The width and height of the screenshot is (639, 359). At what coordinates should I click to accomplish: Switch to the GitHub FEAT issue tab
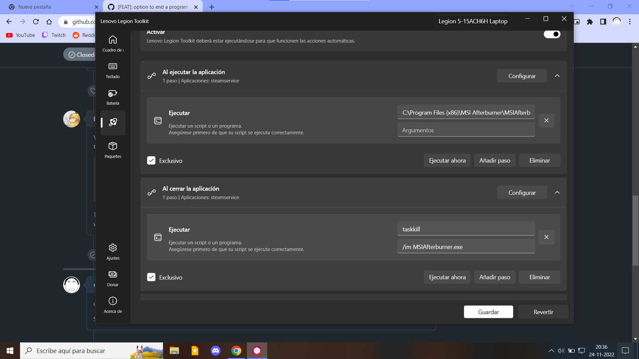coord(150,7)
